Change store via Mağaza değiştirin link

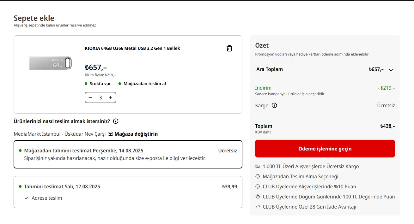pyautogui.click(x=136, y=134)
